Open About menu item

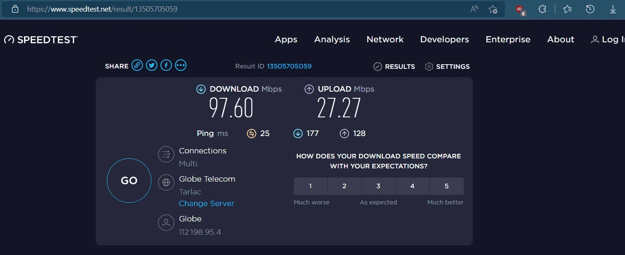coord(561,39)
